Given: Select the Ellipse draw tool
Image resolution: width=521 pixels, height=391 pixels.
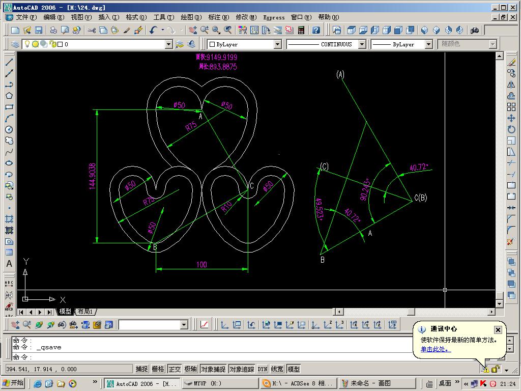Looking at the screenshot, I should pos(9,163).
